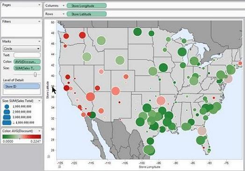Click the pin icon below Longitude axis start
245x171 pixels.
59,167
